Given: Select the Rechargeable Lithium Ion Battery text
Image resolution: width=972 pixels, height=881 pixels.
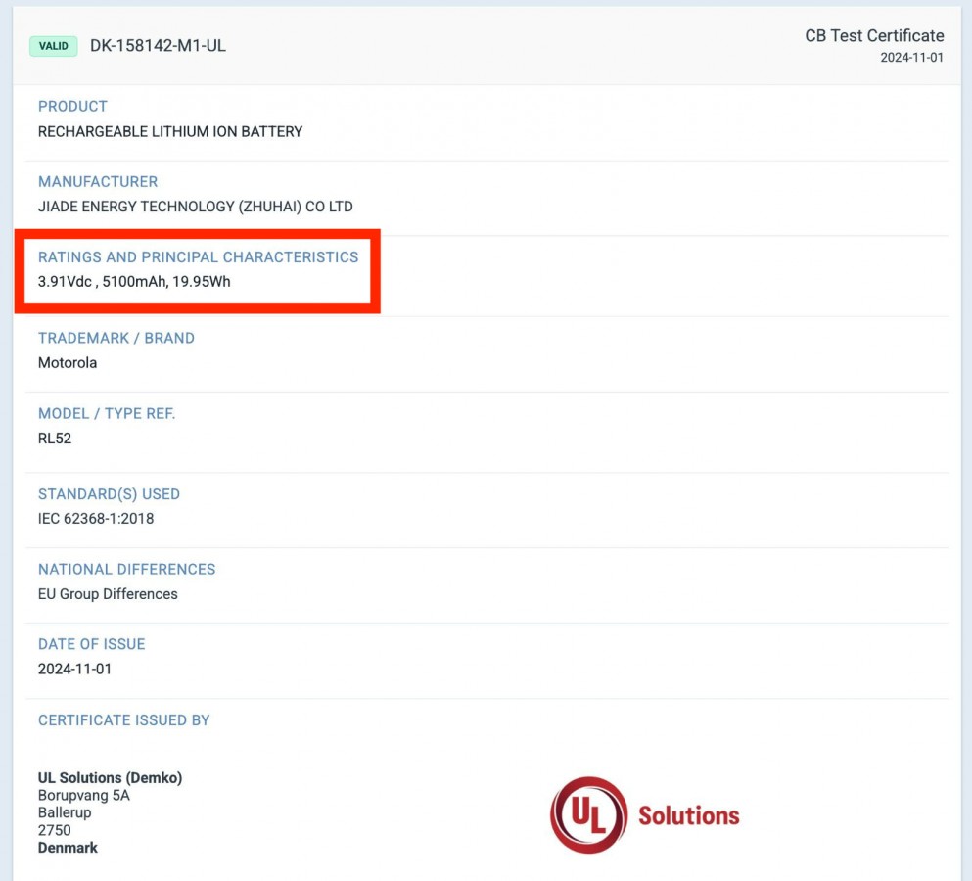Looking at the screenshot, I should coord(170,131).
